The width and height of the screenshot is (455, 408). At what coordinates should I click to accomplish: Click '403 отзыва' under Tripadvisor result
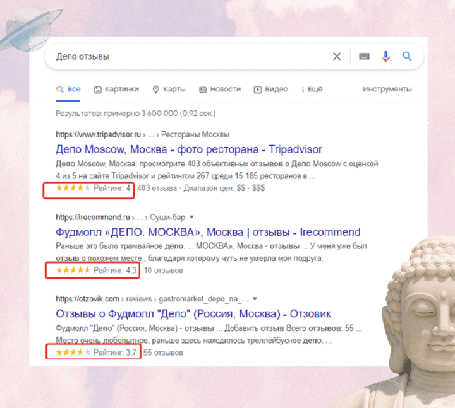tap(157, 188)
